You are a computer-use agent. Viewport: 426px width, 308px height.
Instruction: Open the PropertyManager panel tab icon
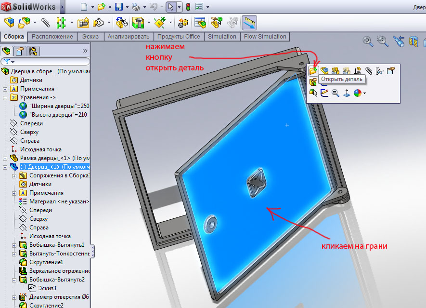[20, 51]
